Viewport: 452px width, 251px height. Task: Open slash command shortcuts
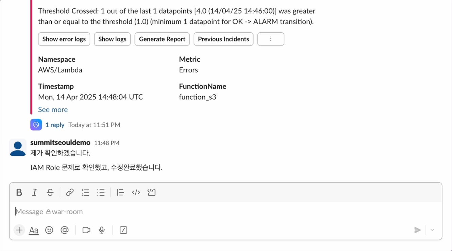pos(123,230)
